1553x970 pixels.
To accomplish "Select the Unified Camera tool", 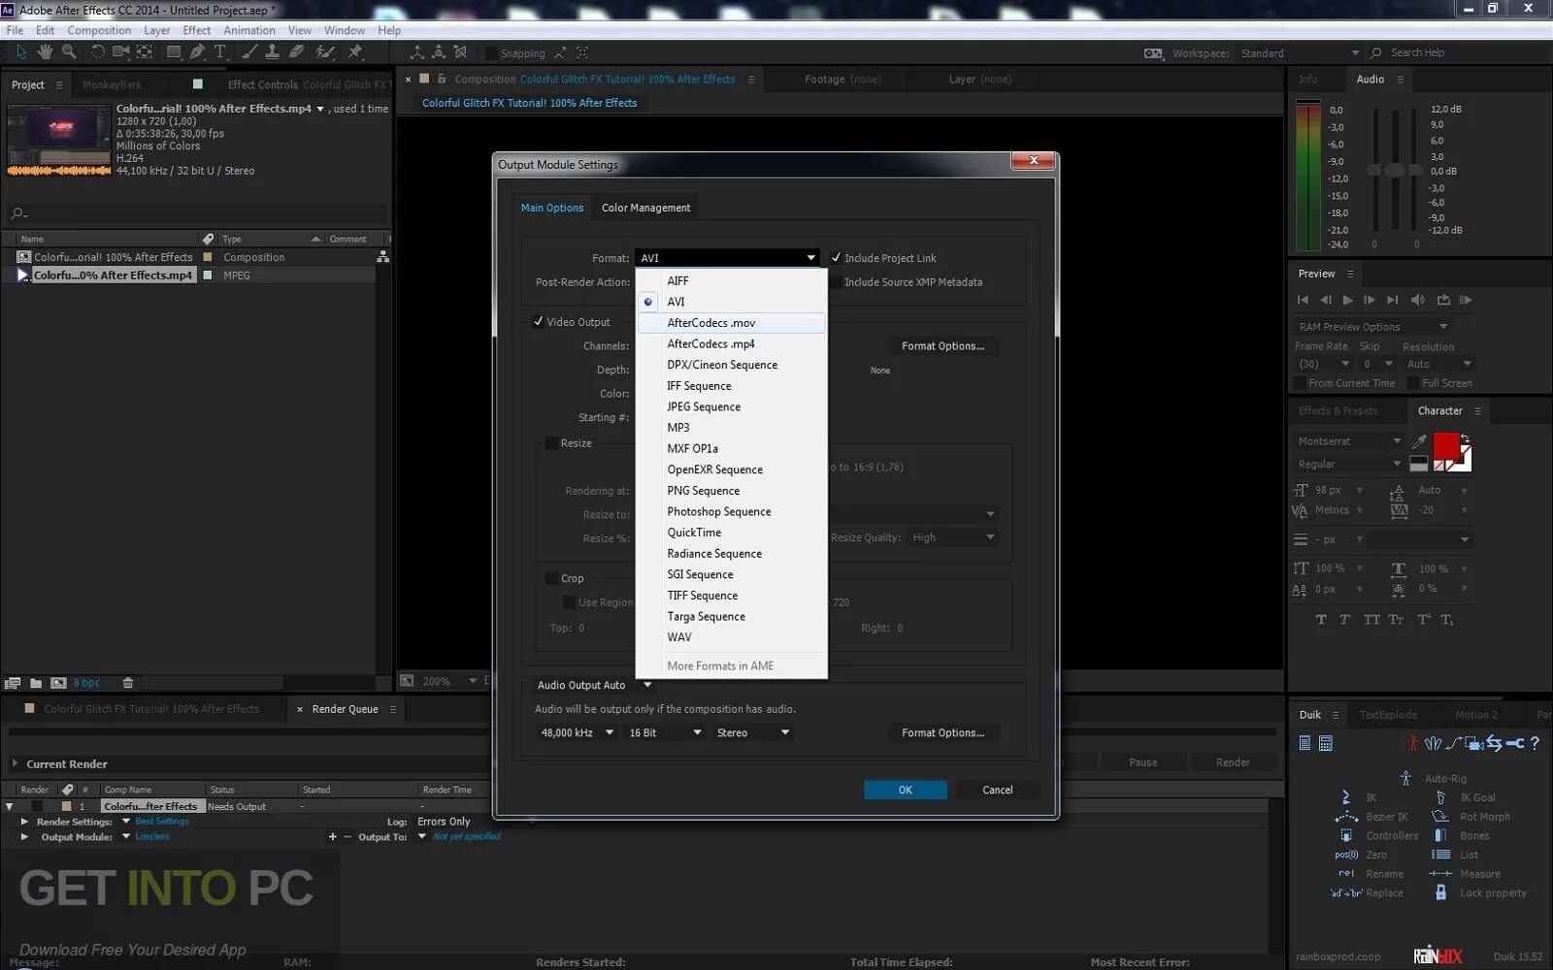I will [120, 52].
